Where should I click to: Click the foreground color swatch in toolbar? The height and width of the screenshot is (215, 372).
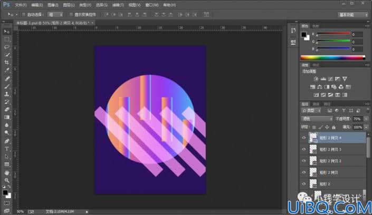[x=5, y=192]
